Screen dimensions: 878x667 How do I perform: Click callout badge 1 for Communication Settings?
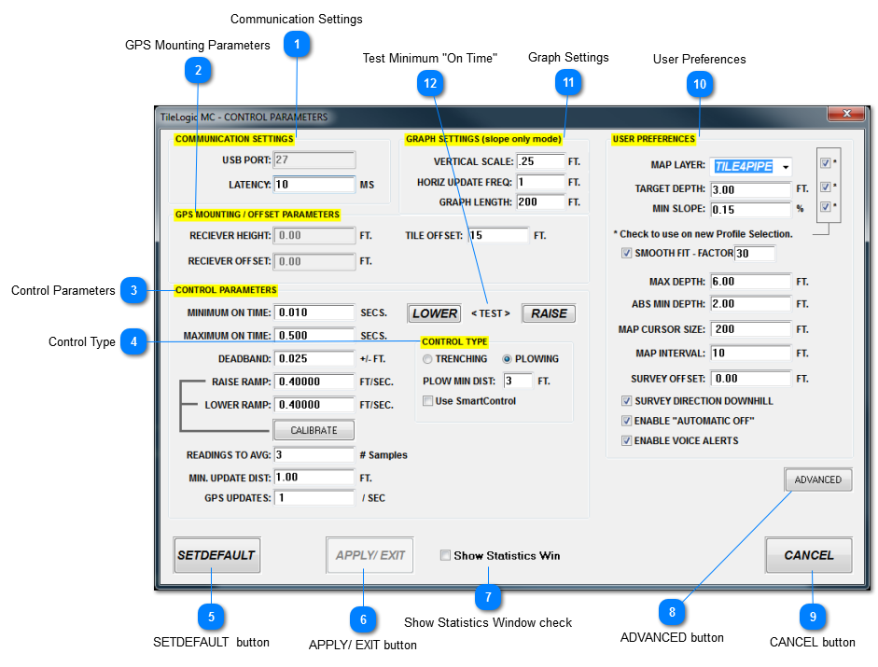pyautogui.click(x=297, y=43)
